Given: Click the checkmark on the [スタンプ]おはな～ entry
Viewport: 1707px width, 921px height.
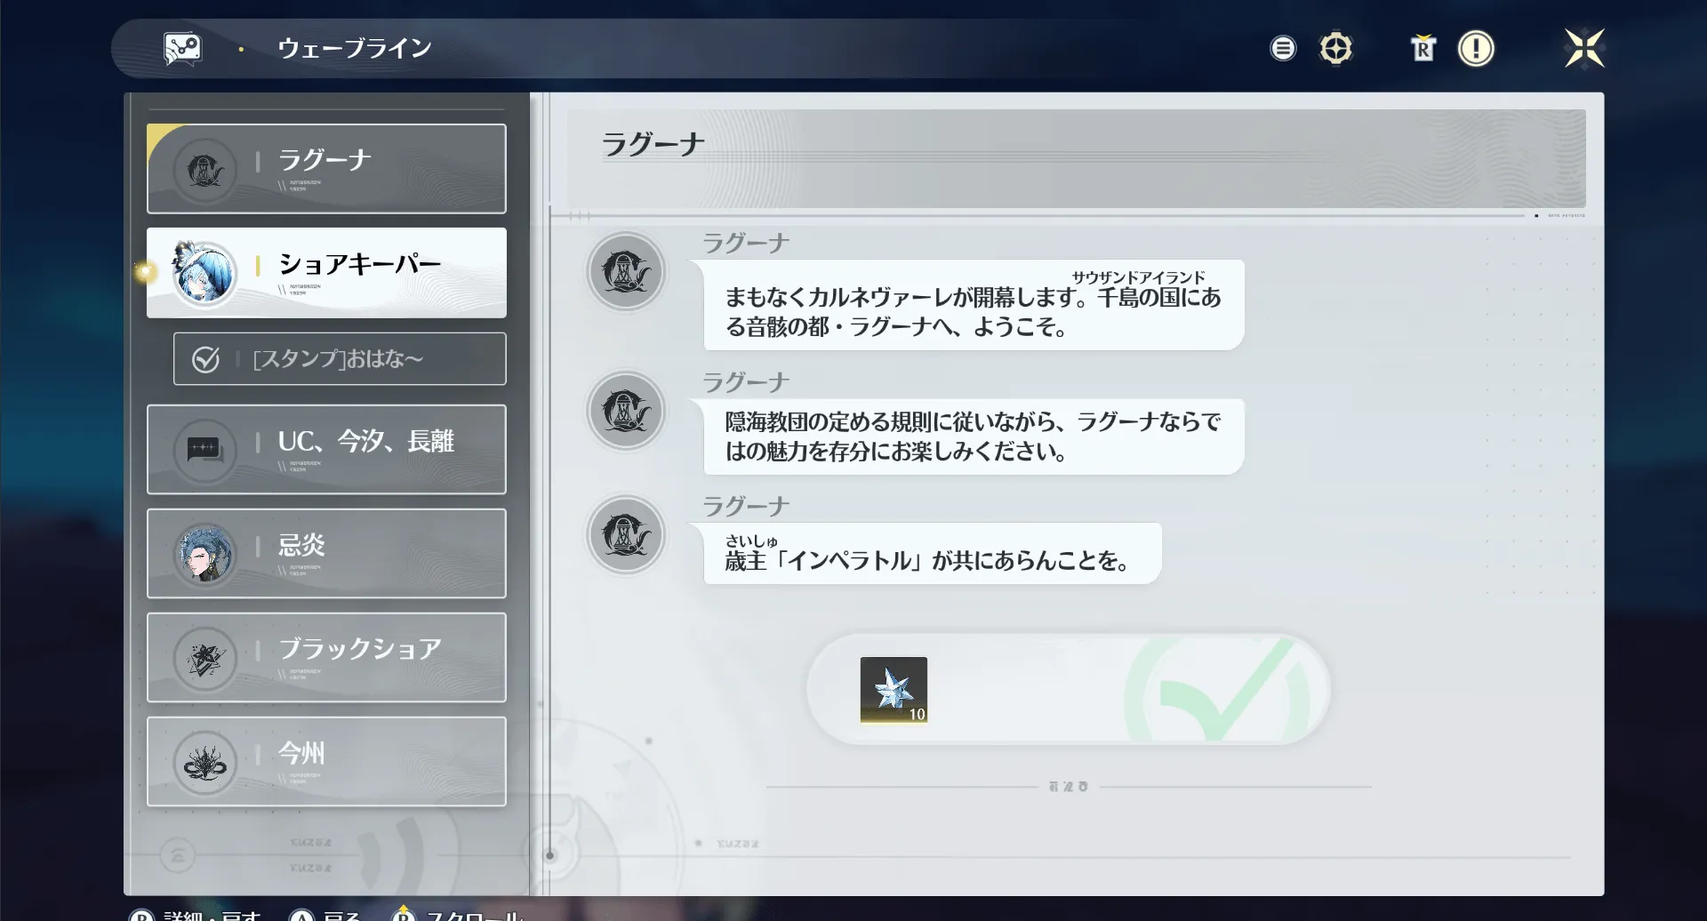Looking at the screenshot, I should [x=205, y=359].
